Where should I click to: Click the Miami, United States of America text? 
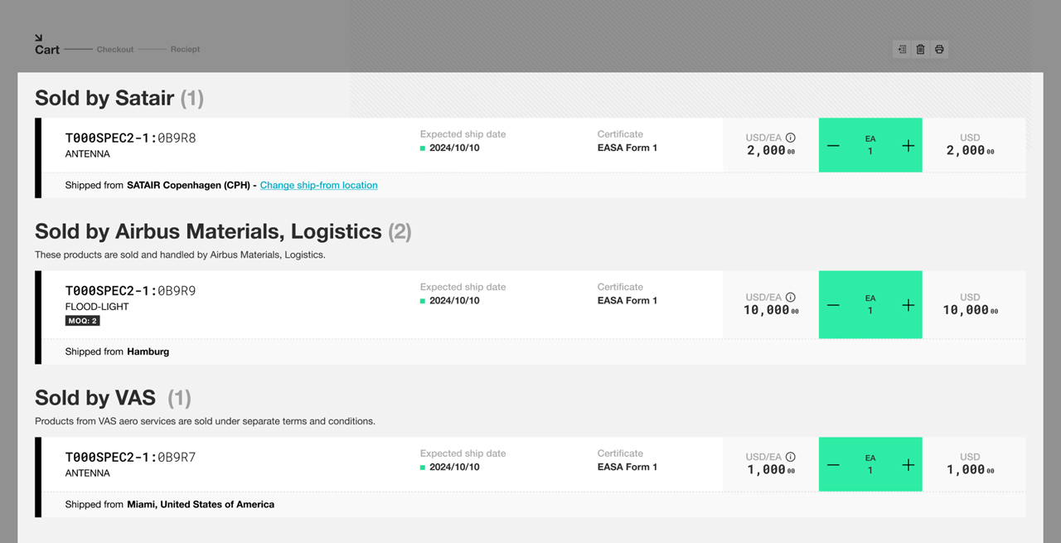click(x=201, y=504)
